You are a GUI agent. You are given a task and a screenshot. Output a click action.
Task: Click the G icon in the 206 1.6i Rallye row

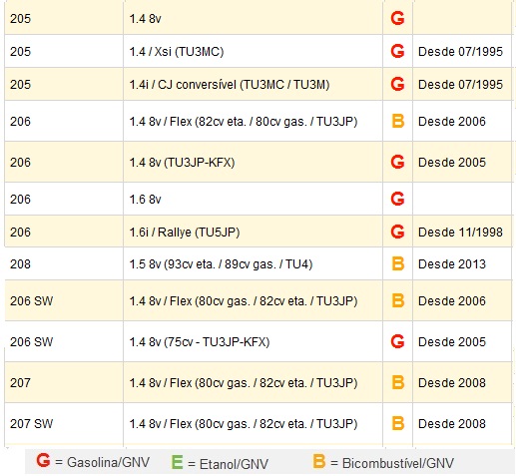click(397, 232)
